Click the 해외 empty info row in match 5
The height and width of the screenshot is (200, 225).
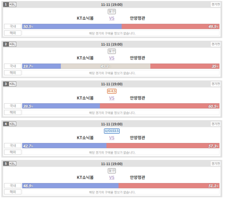121,192
